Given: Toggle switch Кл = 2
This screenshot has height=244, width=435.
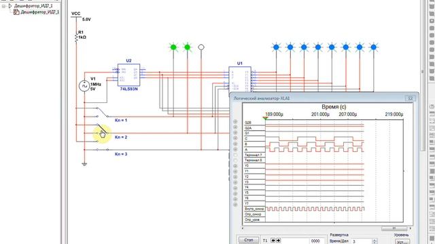Looking at the screenshot, I should point(103,129).
